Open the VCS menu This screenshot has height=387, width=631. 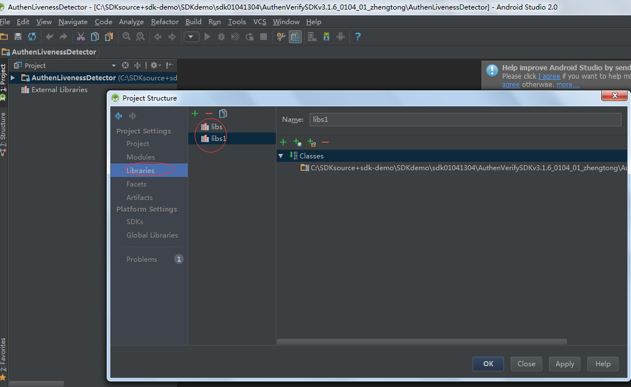click(260, 22)
